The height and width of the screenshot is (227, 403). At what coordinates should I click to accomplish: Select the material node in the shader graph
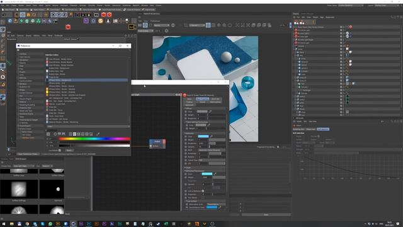pos(157,144)
